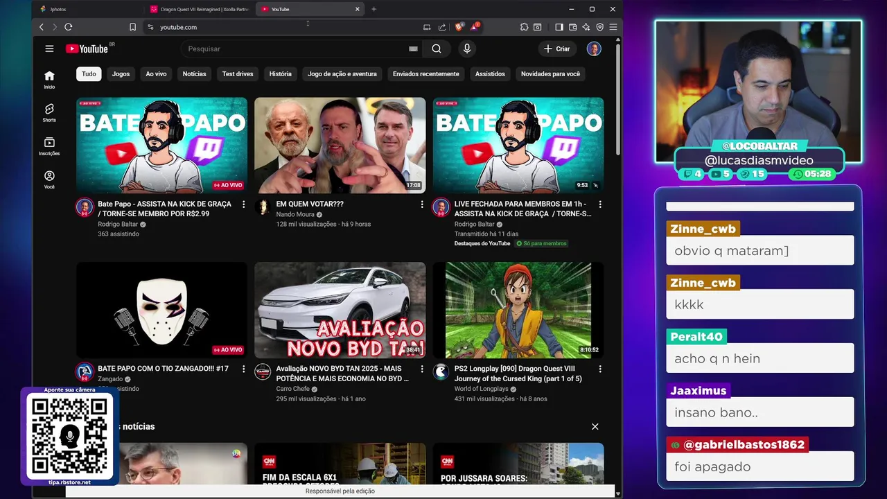Open the on-screen keyboard icon in search box
This screenshot has height=499, width=887.
coord(413,49)
